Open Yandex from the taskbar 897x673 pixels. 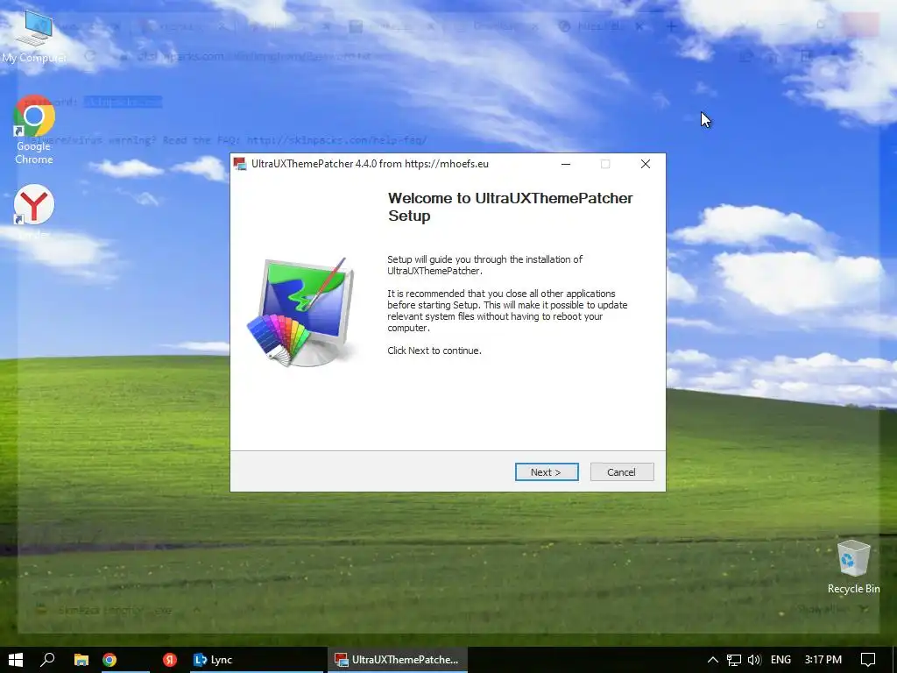tap(169, 660)
